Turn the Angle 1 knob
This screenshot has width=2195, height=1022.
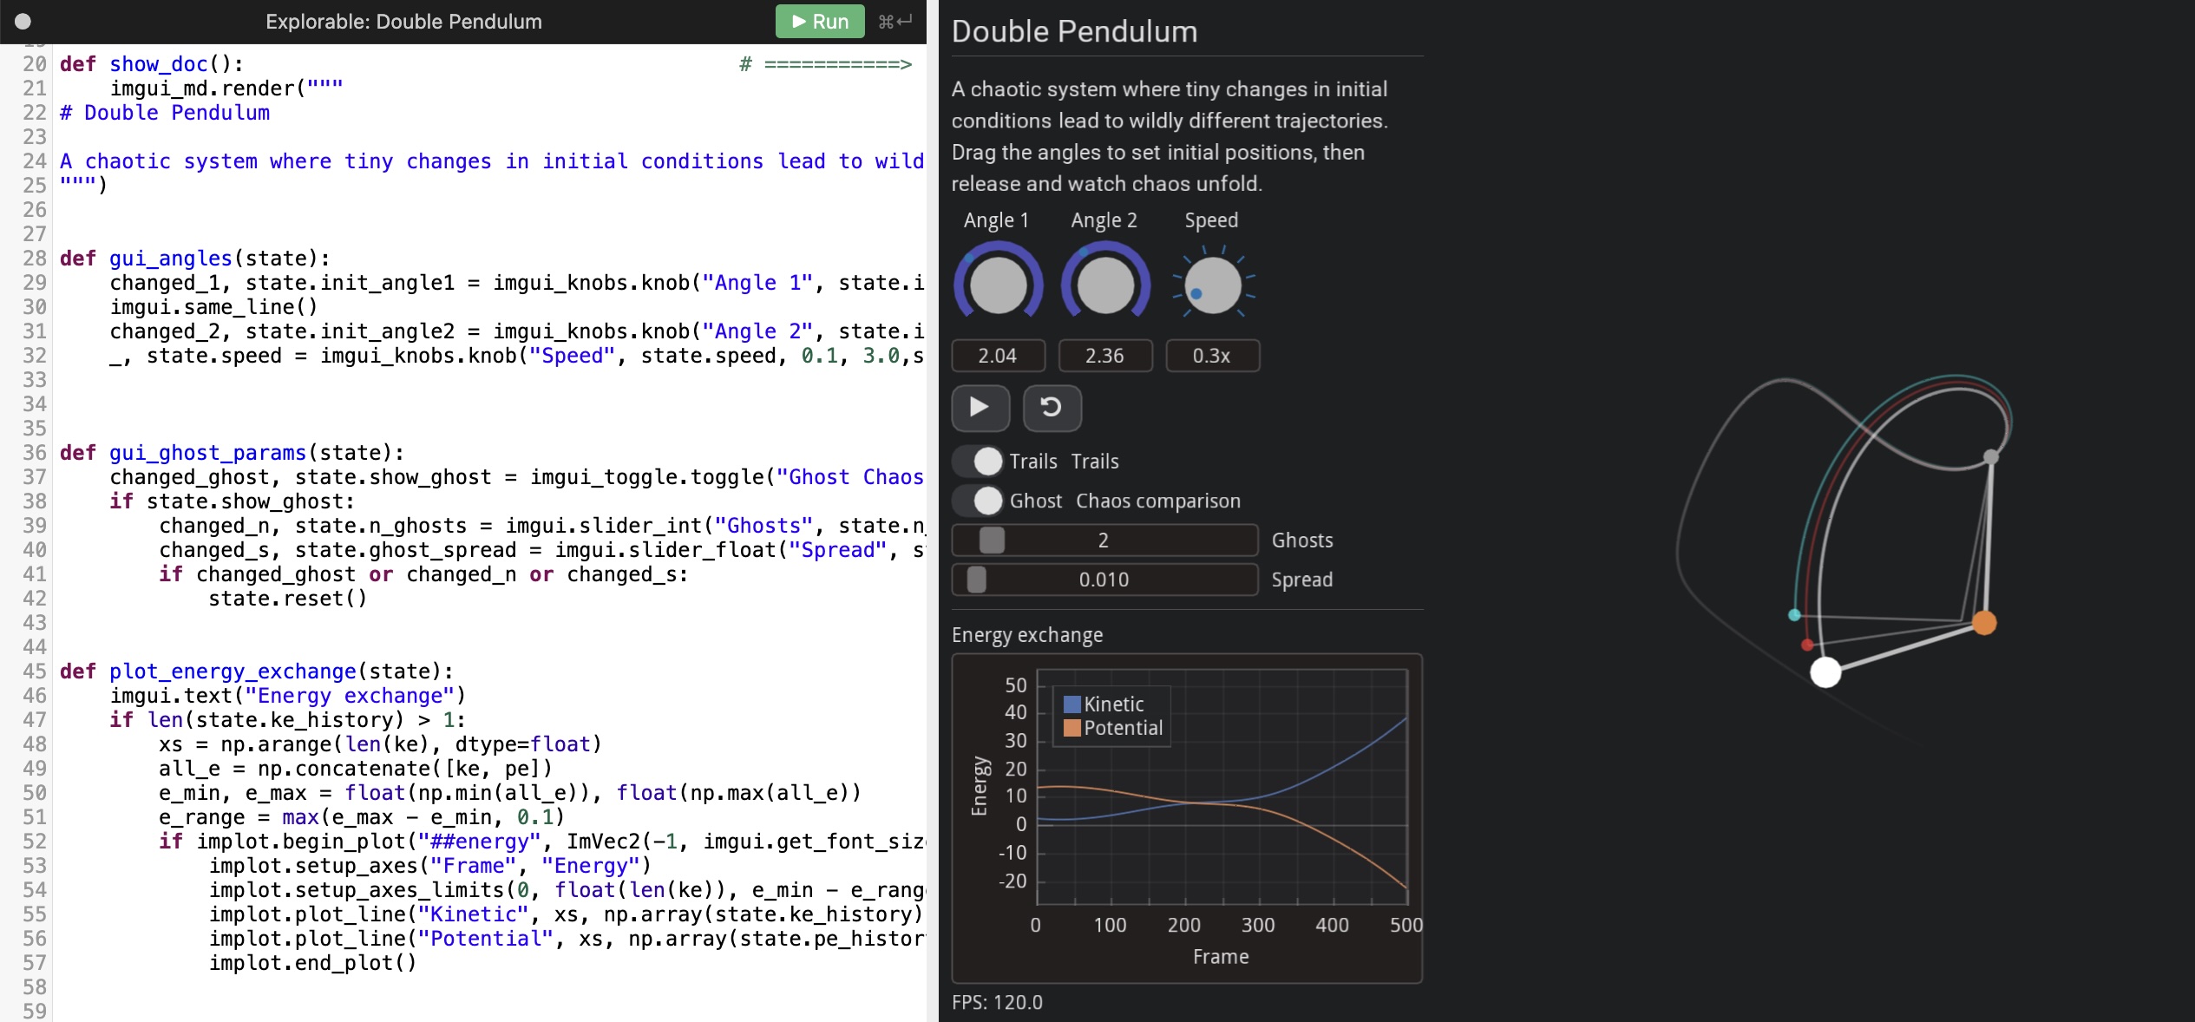[996, 280]
